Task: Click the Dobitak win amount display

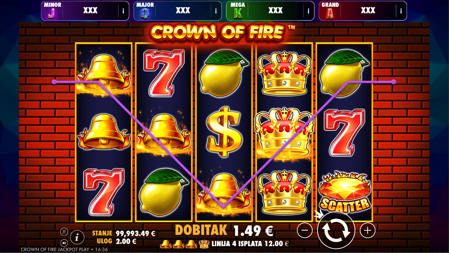Action: point(224,231)
